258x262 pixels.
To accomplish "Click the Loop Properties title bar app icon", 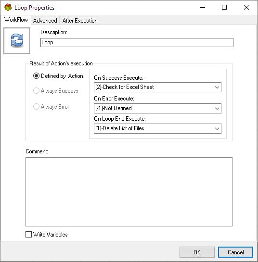I will click(x=8, y=7).
